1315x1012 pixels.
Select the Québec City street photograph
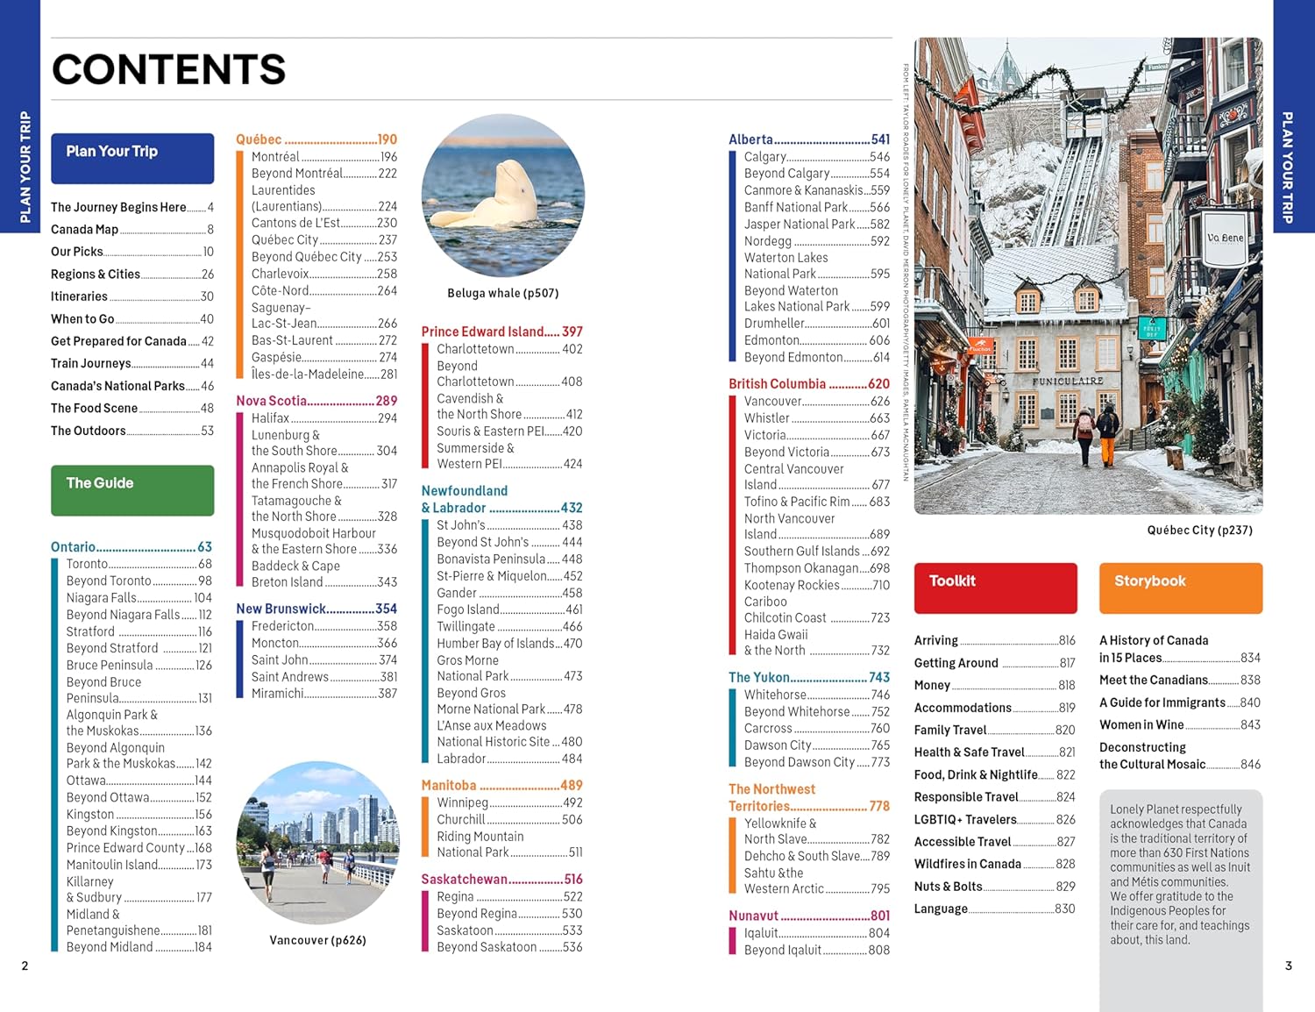click(x=1088, y=275)
